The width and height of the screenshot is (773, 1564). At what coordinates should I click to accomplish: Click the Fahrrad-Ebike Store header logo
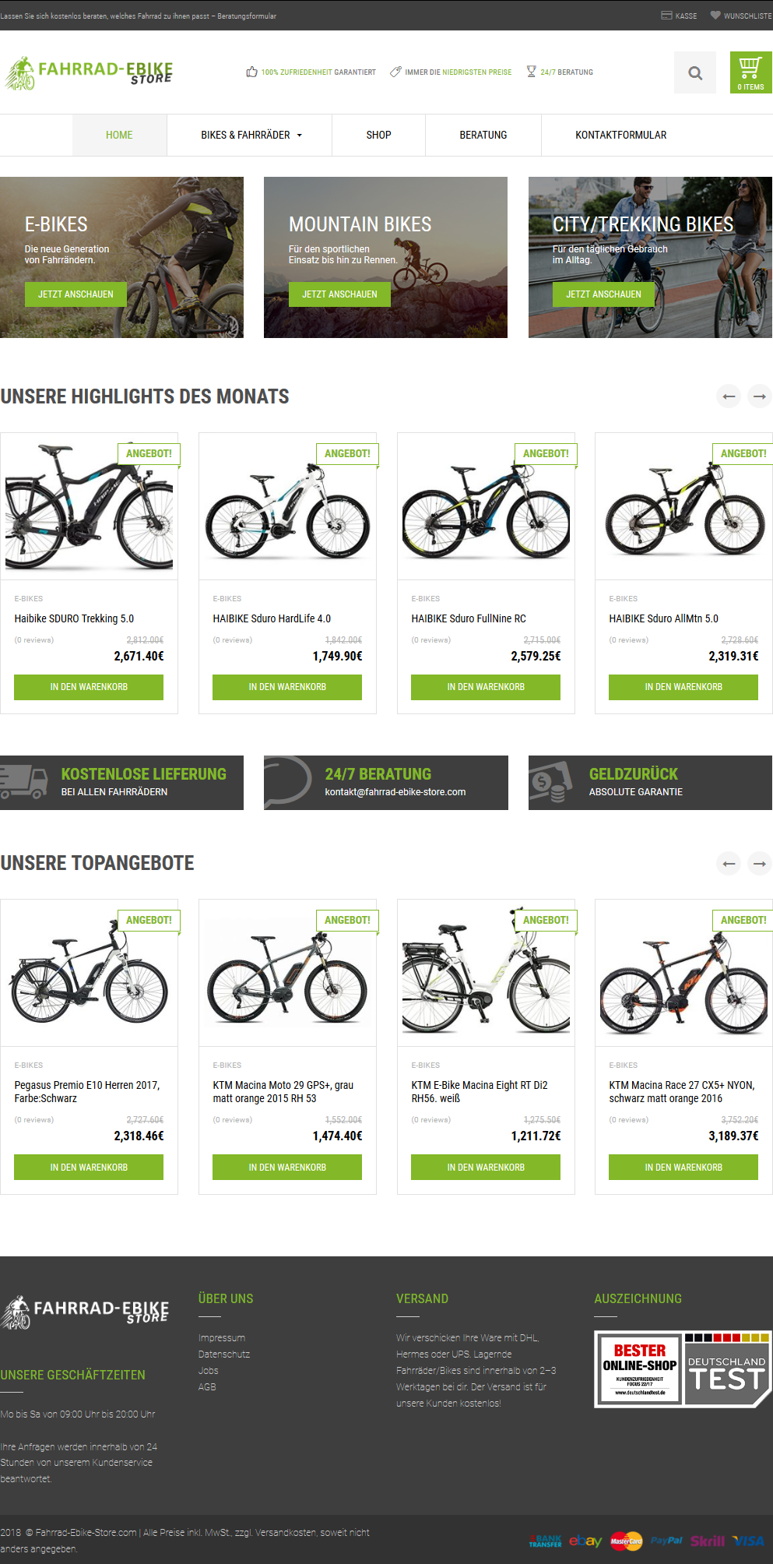89,72
